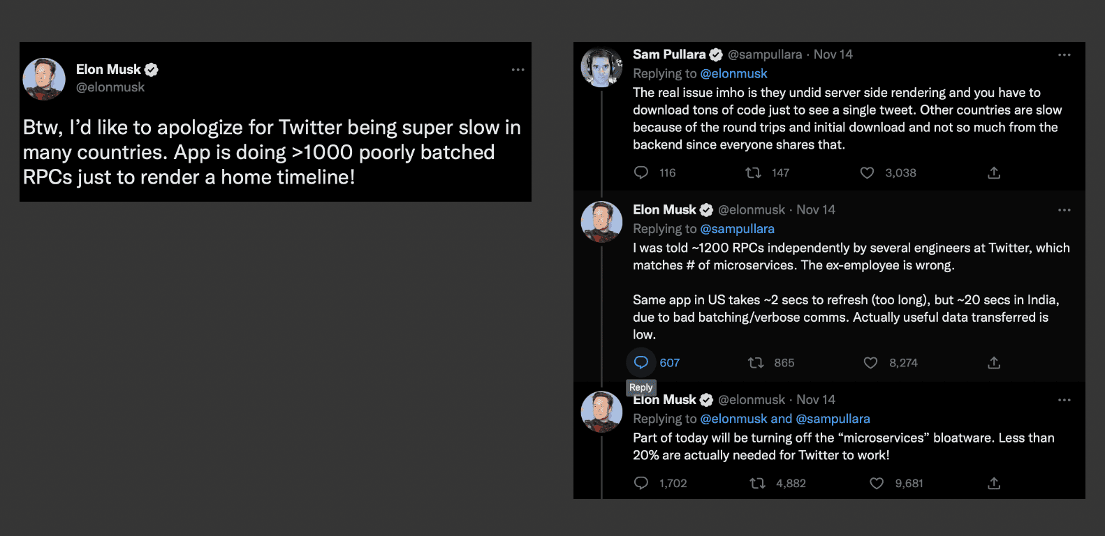Retweet the microservices bloatware tweet

tap(757, 483)
